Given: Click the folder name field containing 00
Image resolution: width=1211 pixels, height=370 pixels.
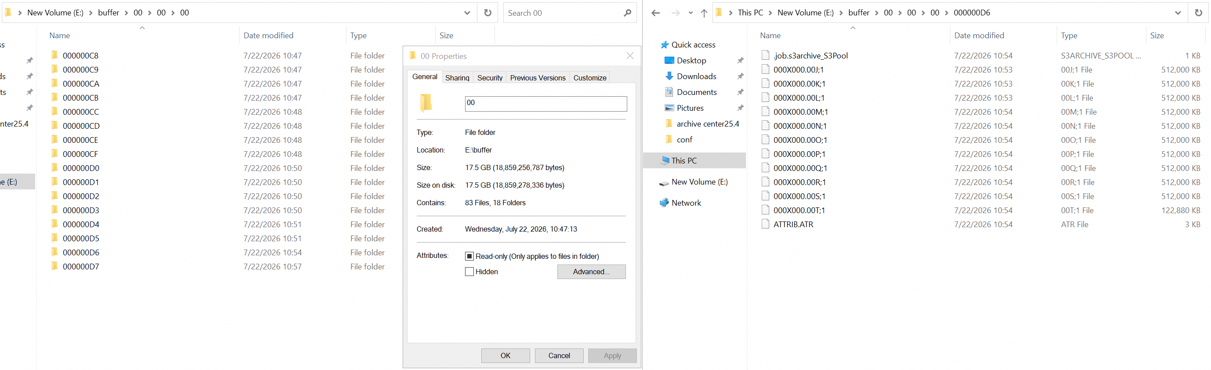Looking at the screenshot, I should (545, 103).
